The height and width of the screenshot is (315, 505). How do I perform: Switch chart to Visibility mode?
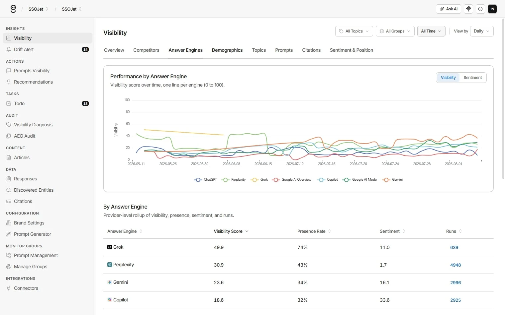pyautogui.click(x=448, y=78)
